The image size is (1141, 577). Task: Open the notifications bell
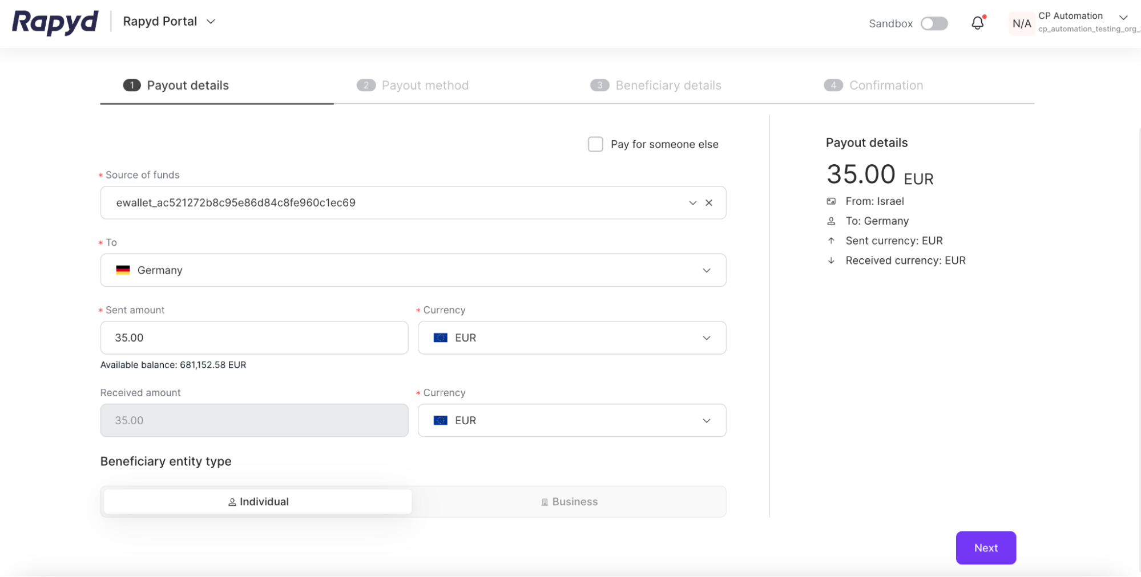point(977,23)
